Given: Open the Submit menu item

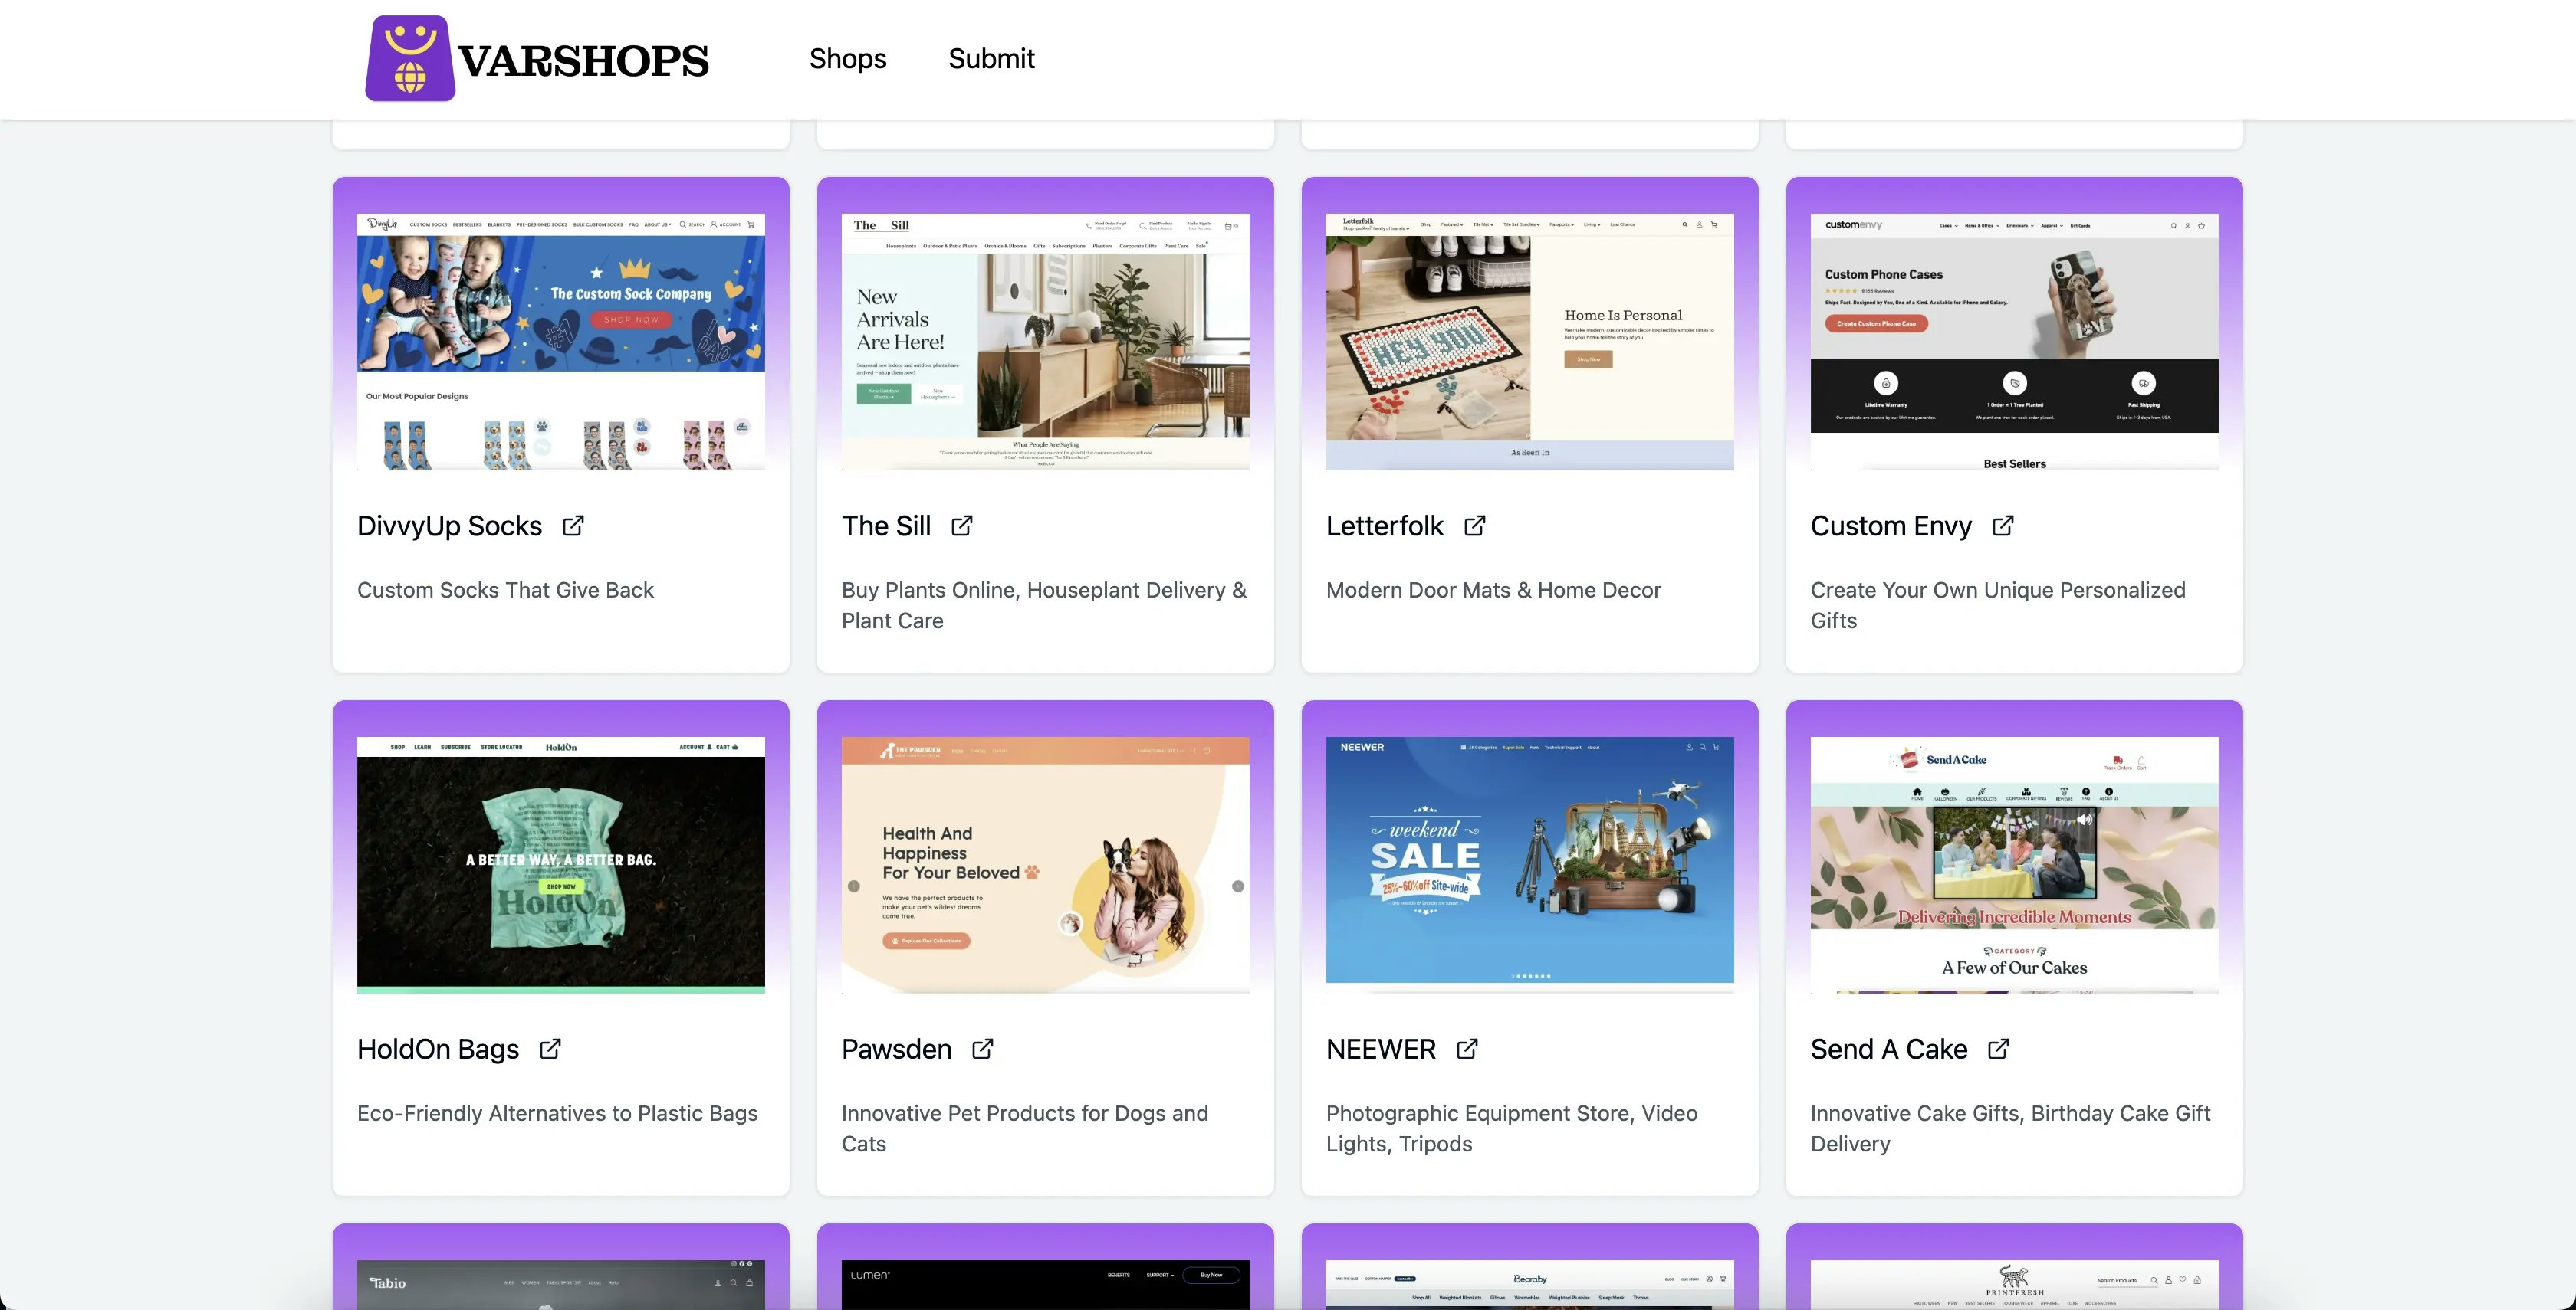Looking at the screenshot, I should (991, 59).
